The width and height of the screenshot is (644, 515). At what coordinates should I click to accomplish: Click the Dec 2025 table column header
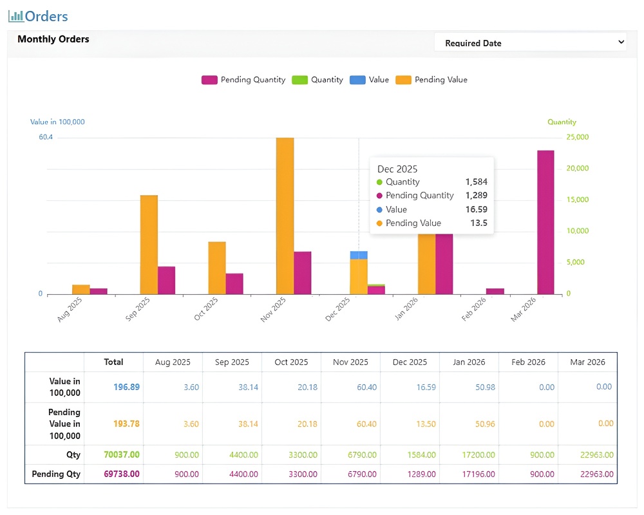tap(410, 362)
